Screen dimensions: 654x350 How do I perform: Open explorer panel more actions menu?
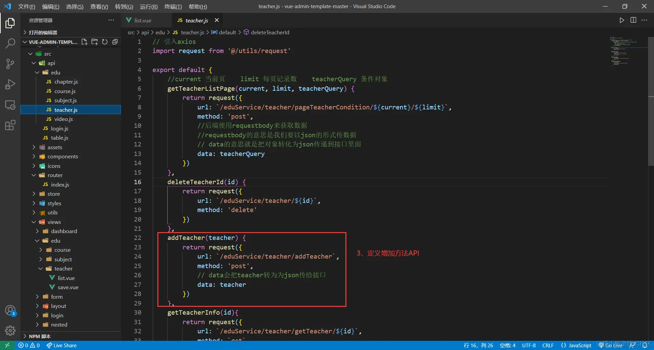point(111,20)
